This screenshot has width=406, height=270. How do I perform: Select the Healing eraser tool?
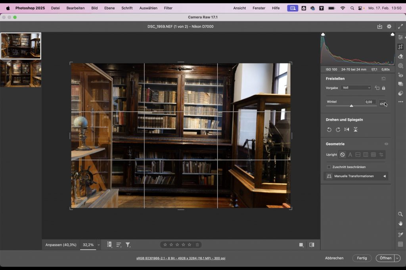(x=400, y=56)
